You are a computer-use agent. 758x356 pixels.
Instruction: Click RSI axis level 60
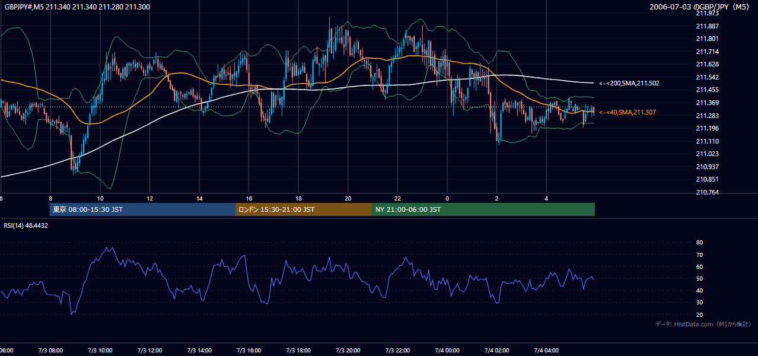(x=699, y=266)
